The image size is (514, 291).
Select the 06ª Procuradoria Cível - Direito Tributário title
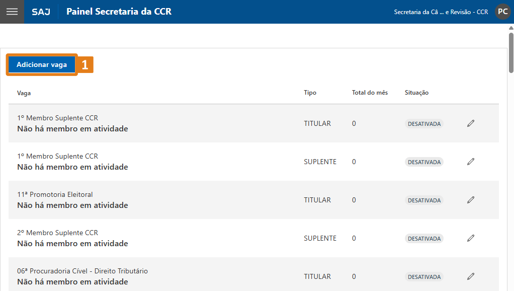click(82, 271)
